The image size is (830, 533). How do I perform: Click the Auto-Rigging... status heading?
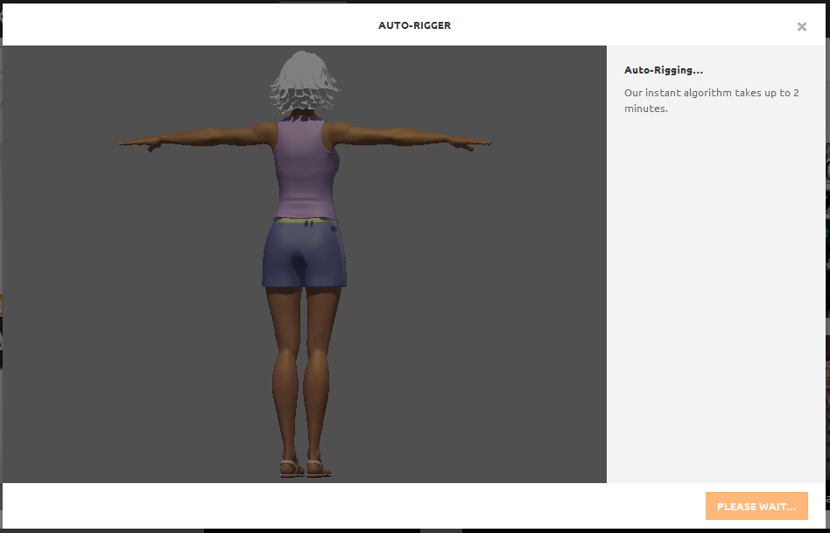click(x=664, y=70)
